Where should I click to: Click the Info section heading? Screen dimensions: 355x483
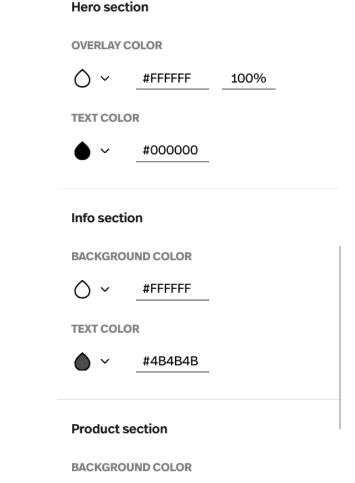tap(107, 218)
